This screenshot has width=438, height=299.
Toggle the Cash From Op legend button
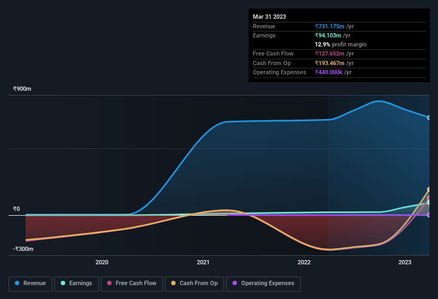point(194,284)
